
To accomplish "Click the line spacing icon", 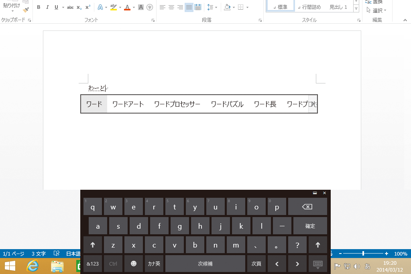I will point(210,7).
